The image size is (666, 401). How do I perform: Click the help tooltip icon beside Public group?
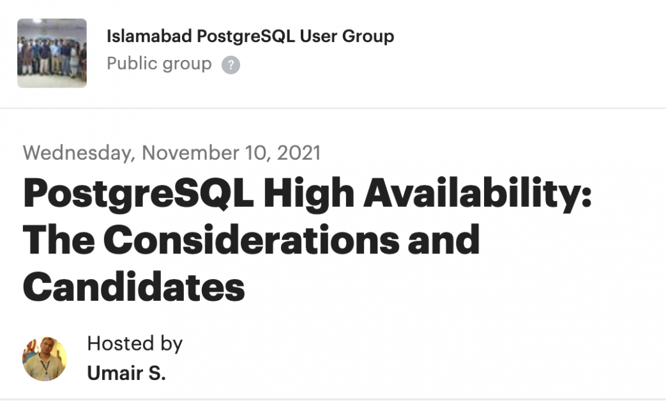tap(231, 64)
